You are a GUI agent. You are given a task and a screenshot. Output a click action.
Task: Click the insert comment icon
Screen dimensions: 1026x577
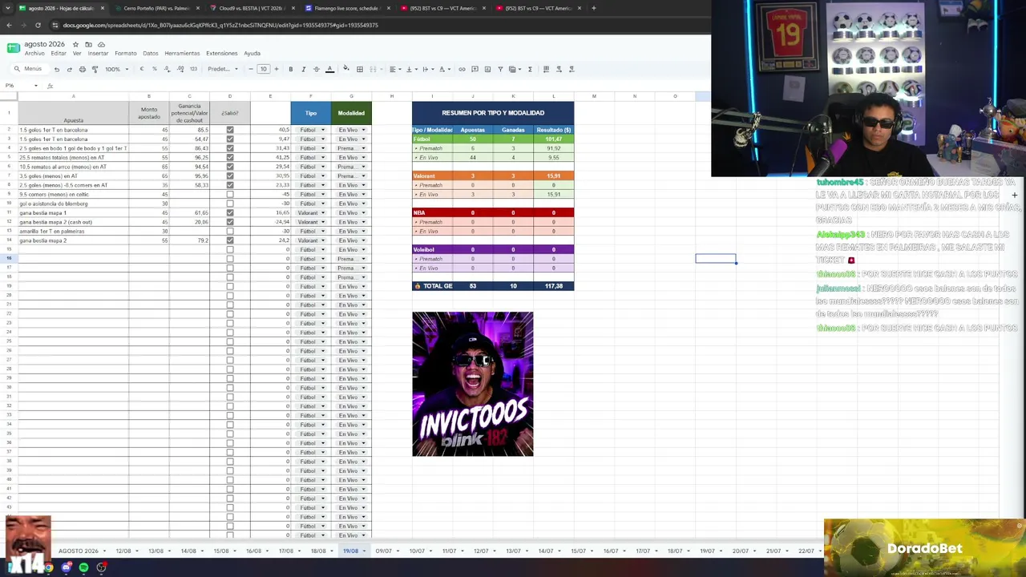click(x=475, y=69)
